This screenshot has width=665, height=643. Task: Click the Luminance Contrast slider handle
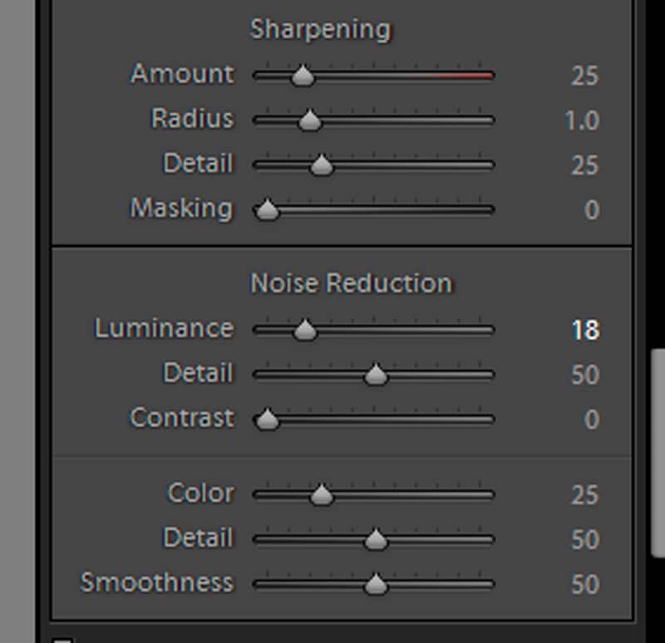[x=267, y=420]
